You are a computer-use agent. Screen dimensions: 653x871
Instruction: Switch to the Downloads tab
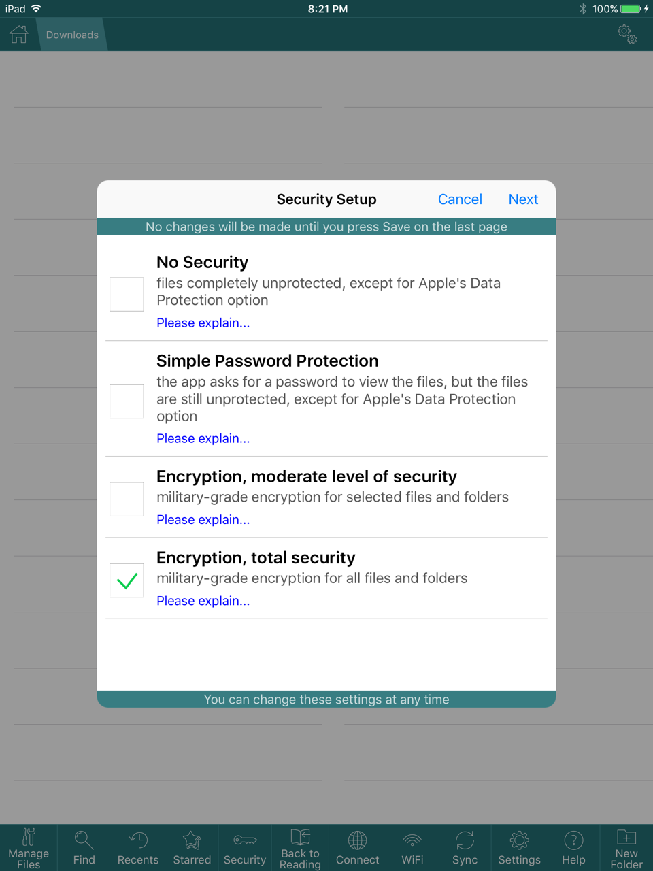pos(72,35)
